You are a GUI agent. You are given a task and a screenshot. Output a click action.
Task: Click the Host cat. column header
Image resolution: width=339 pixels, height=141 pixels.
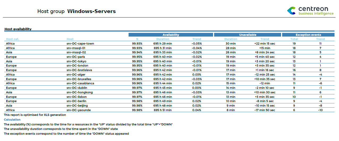point(12,39)
